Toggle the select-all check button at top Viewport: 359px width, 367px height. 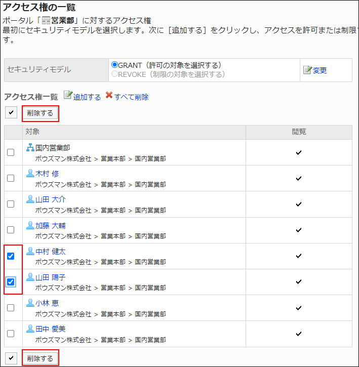coord(11,112)
